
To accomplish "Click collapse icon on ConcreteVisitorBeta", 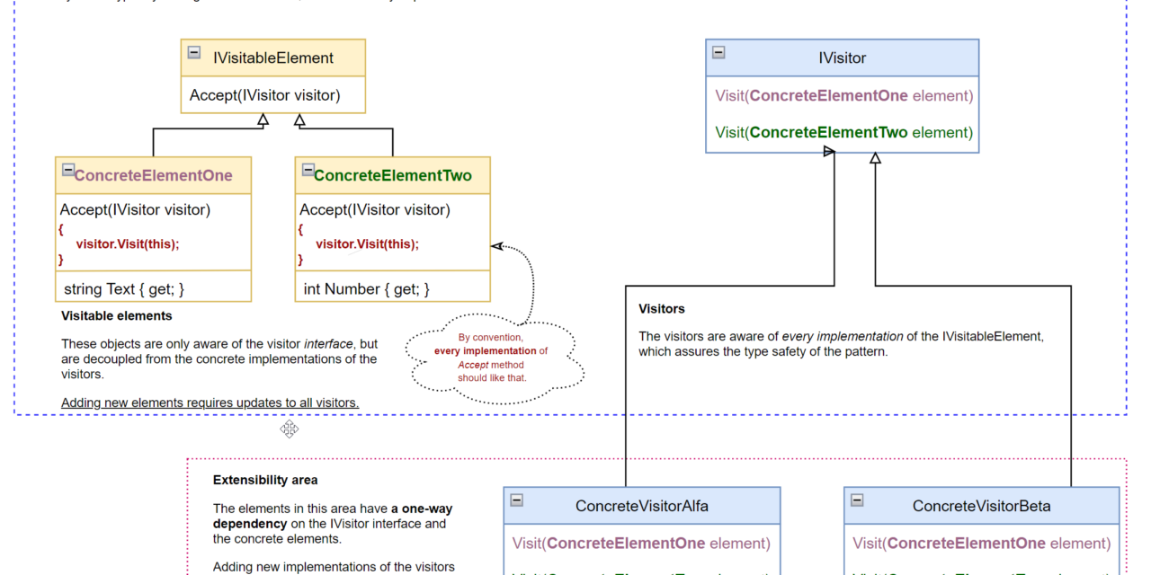I will tap(857, 500).
